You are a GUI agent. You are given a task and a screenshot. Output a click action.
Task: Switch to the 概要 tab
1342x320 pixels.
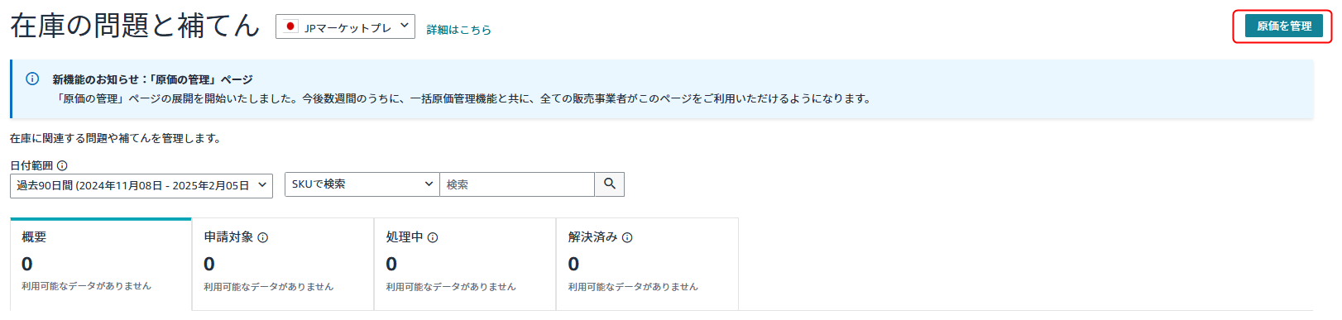coord(101,265)
